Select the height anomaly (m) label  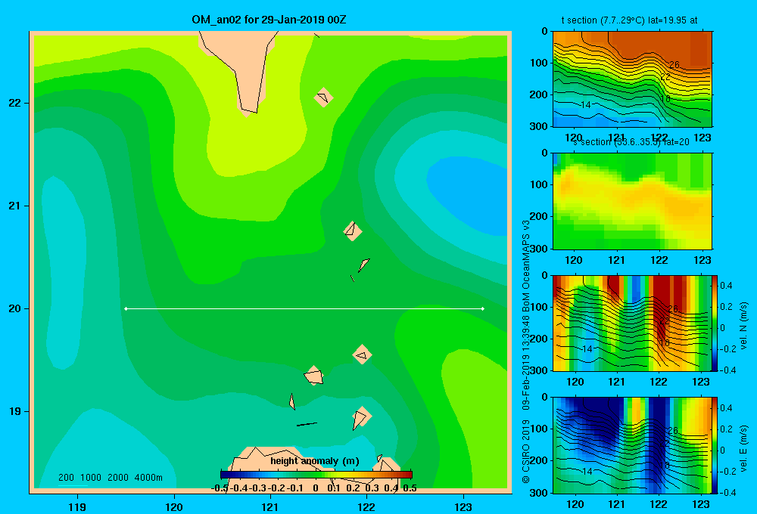click(x=315, y=461)
